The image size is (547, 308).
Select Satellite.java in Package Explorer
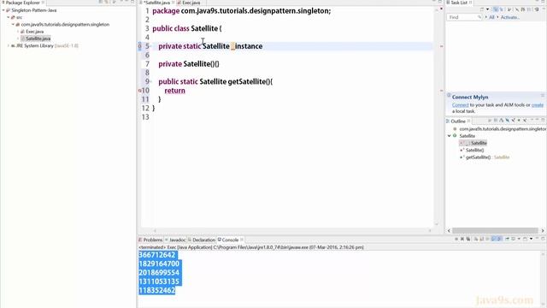(x=38, y=38)
